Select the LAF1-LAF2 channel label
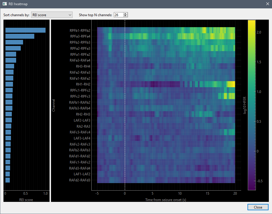 (82, 174)
